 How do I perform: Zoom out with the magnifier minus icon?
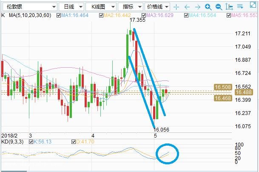coord(219,7)
